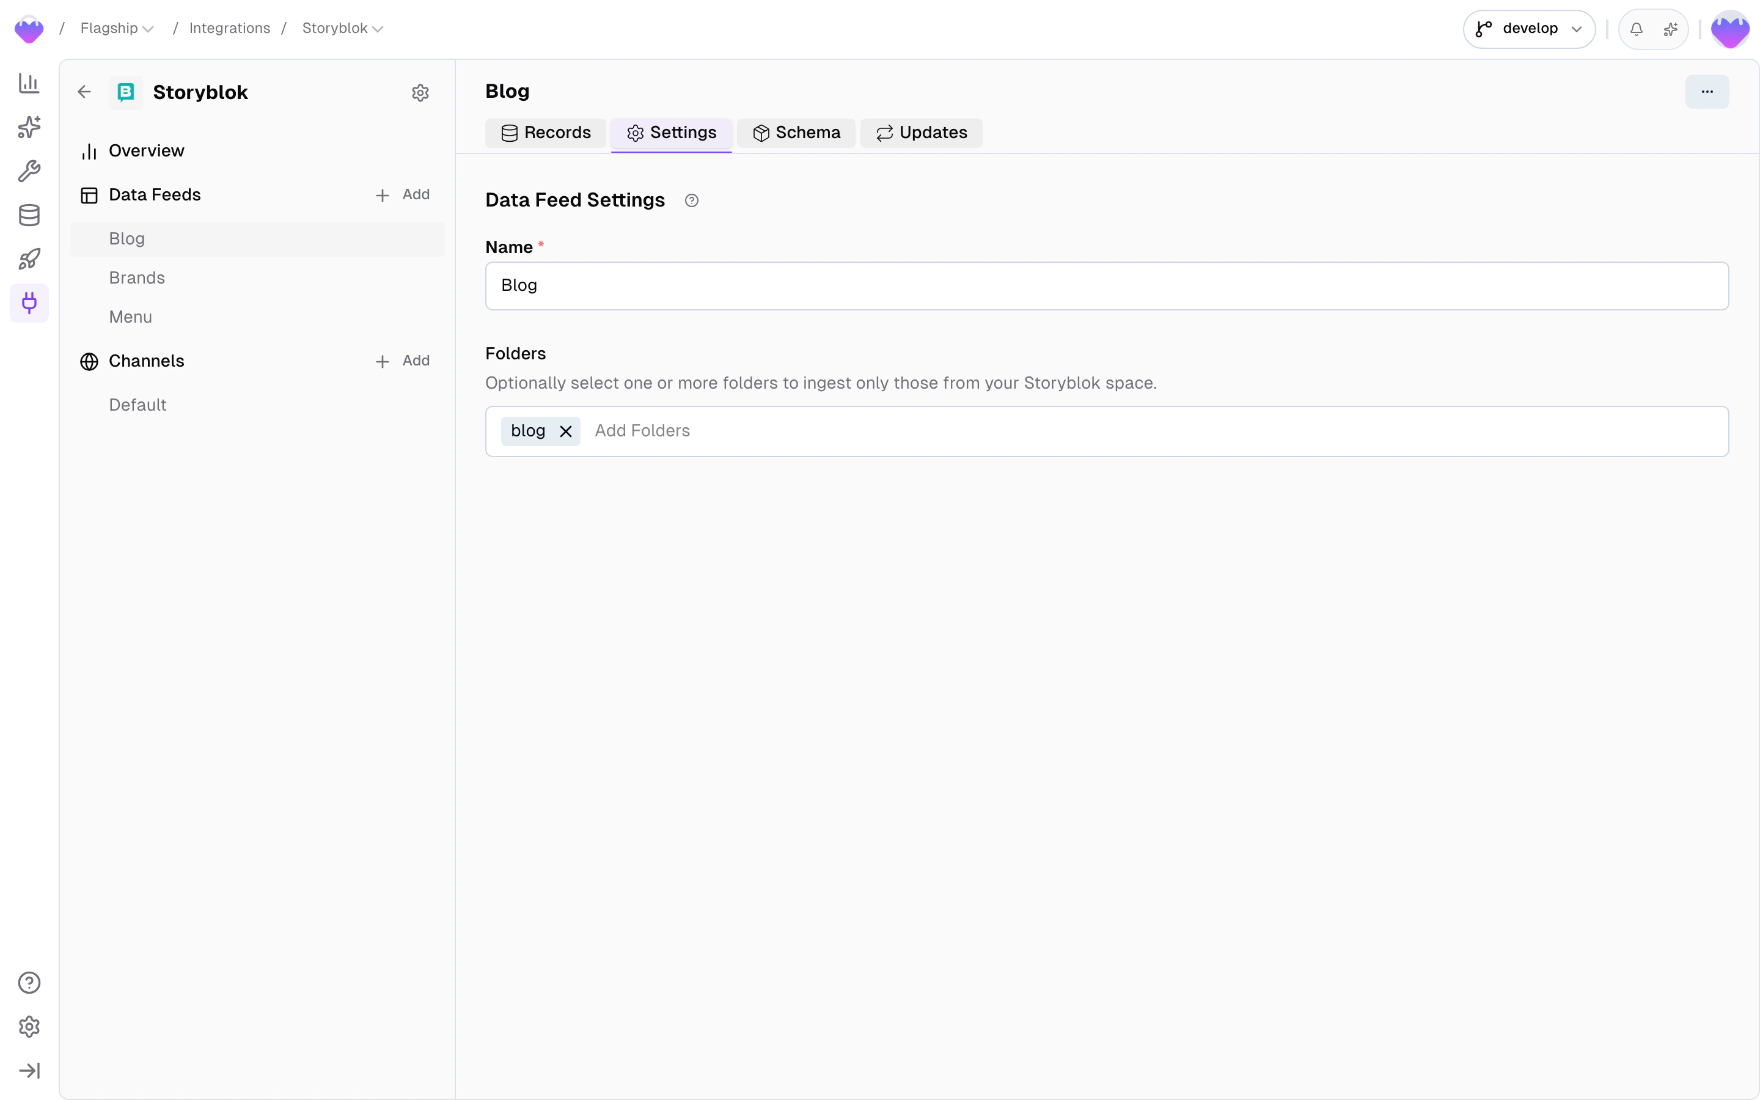Open the sparkles AI sidebar icon
Screen dimensions: 1760x1100
point(29,127)
